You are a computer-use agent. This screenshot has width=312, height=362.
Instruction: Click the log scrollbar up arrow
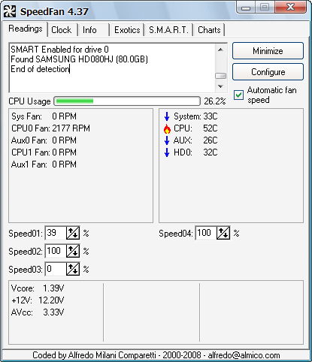pos(220,50)
